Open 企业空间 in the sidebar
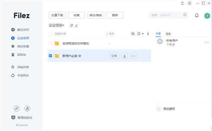The width and height of the screenshot is (212, 131). point(23,38)
